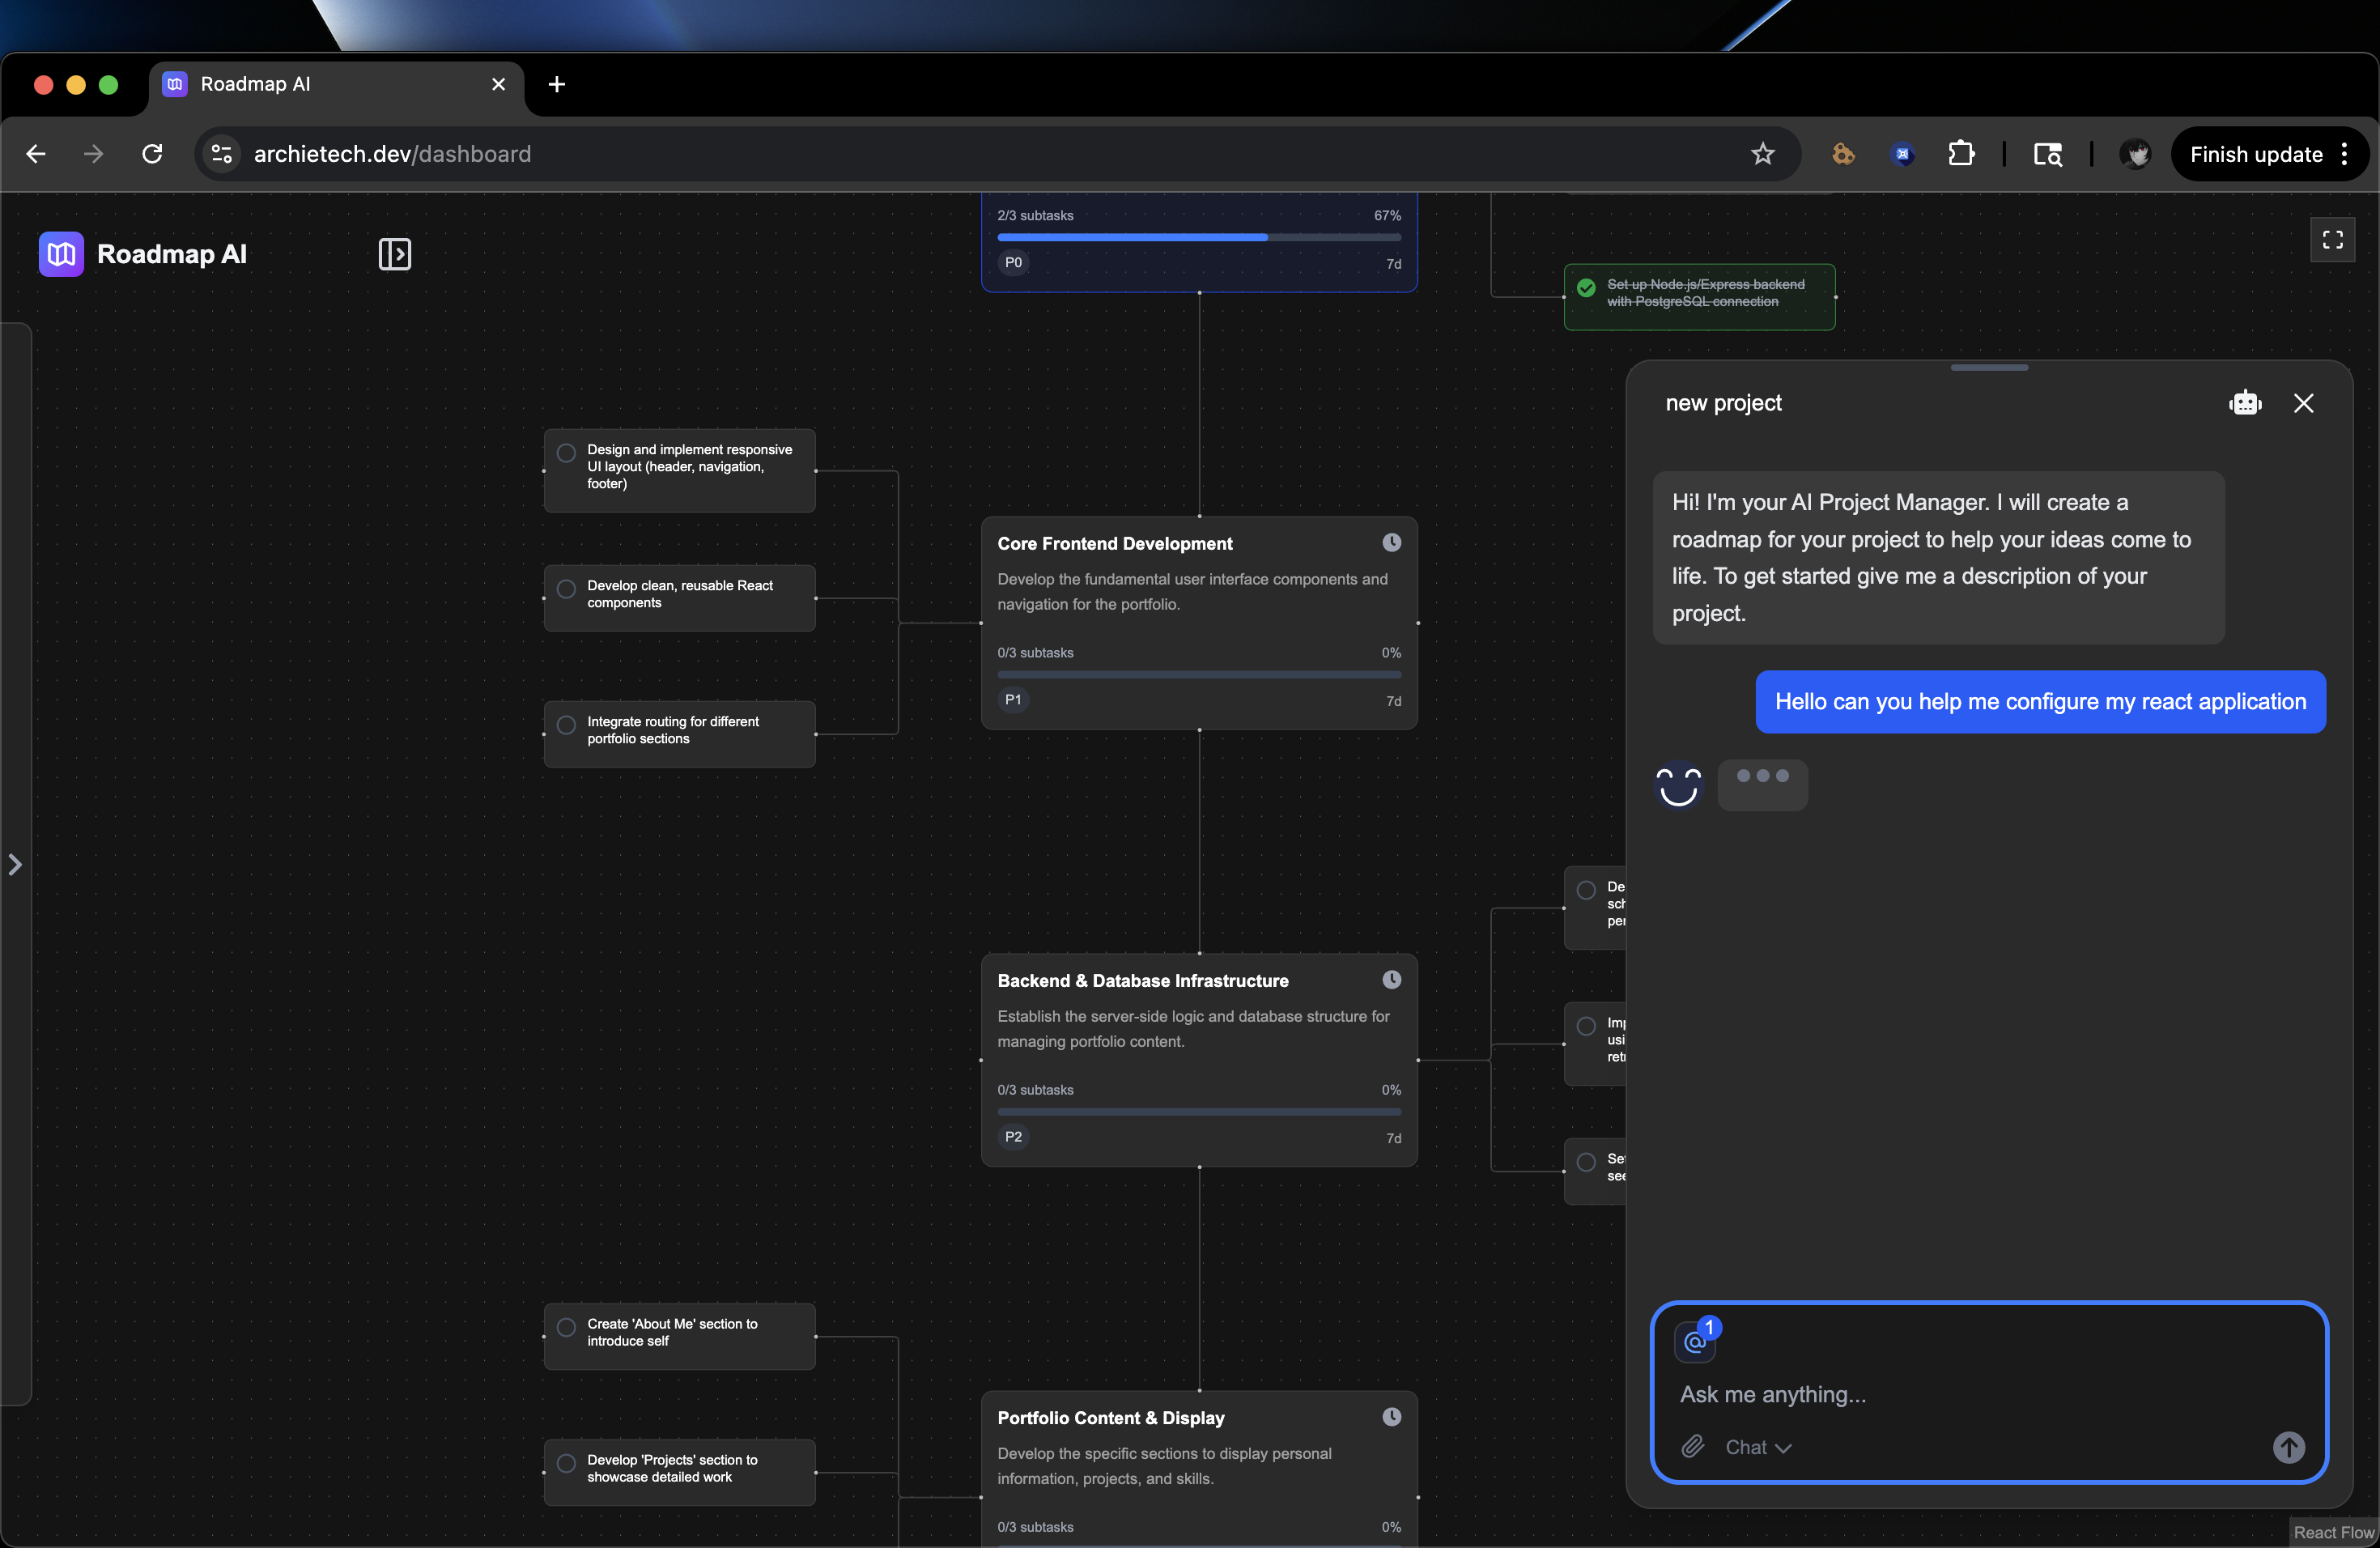Click the React Flow attribution link
Screen dimensions: 2380x1548
click(2333, 1532)
